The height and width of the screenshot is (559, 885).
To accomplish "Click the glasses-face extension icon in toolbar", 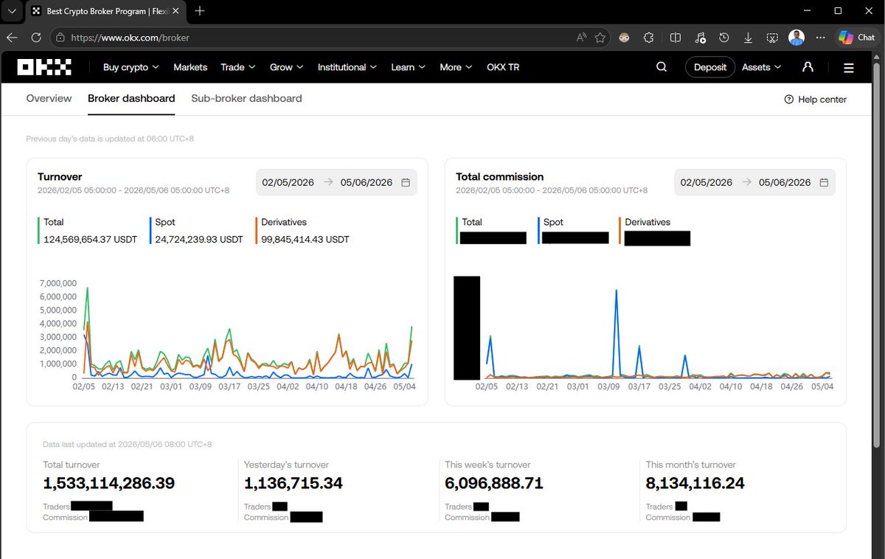I will tap(624, 37).
